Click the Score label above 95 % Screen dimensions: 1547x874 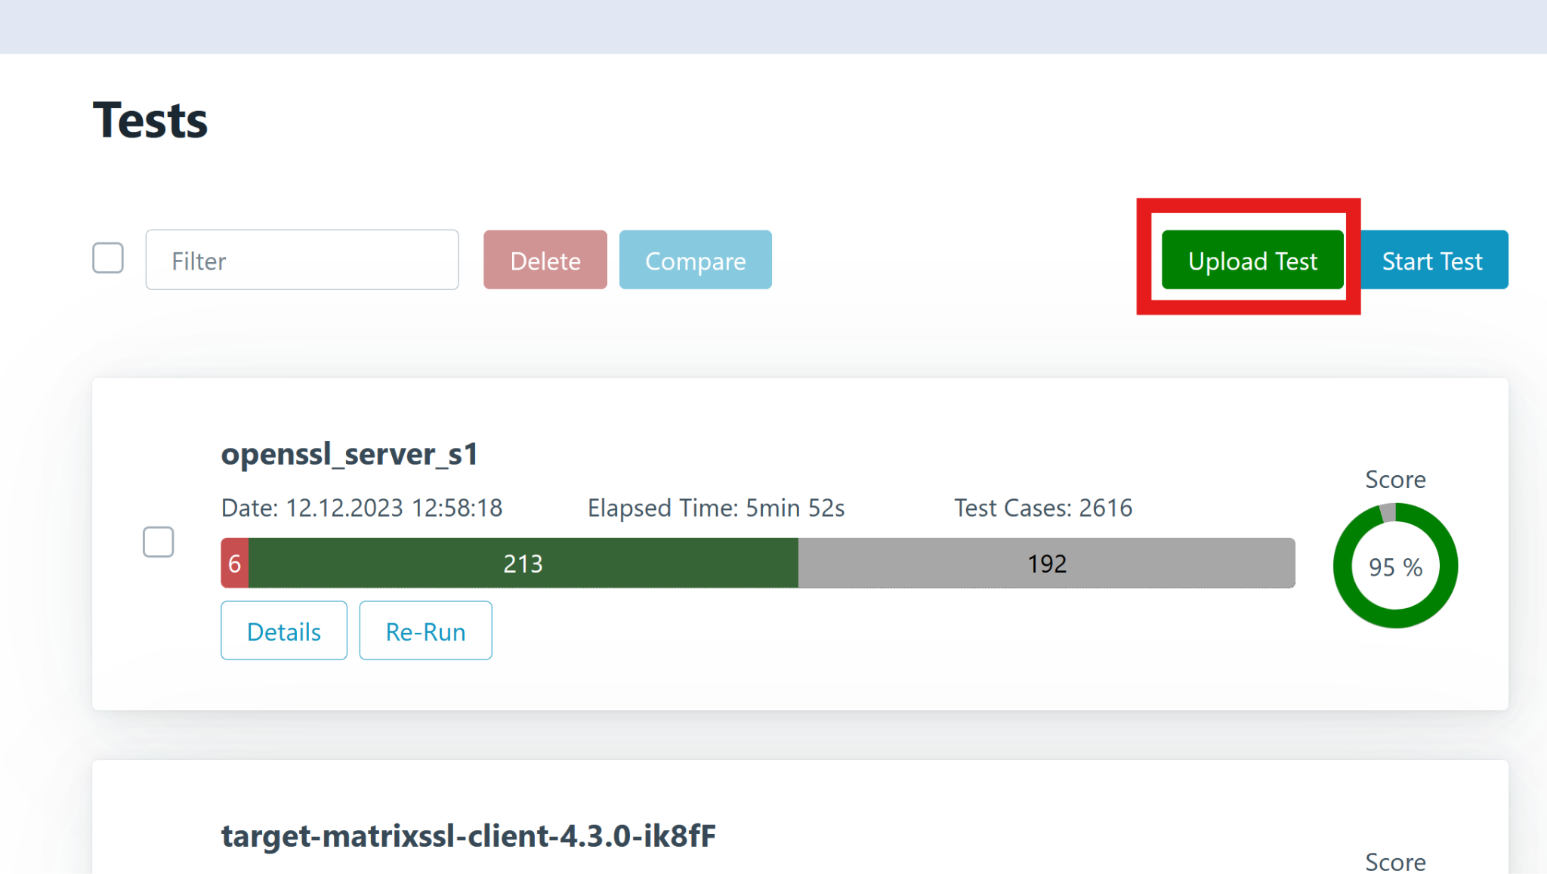pos(1396,480)
